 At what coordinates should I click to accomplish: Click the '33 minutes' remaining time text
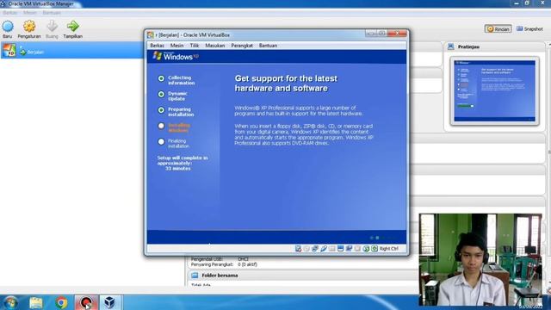178,169
